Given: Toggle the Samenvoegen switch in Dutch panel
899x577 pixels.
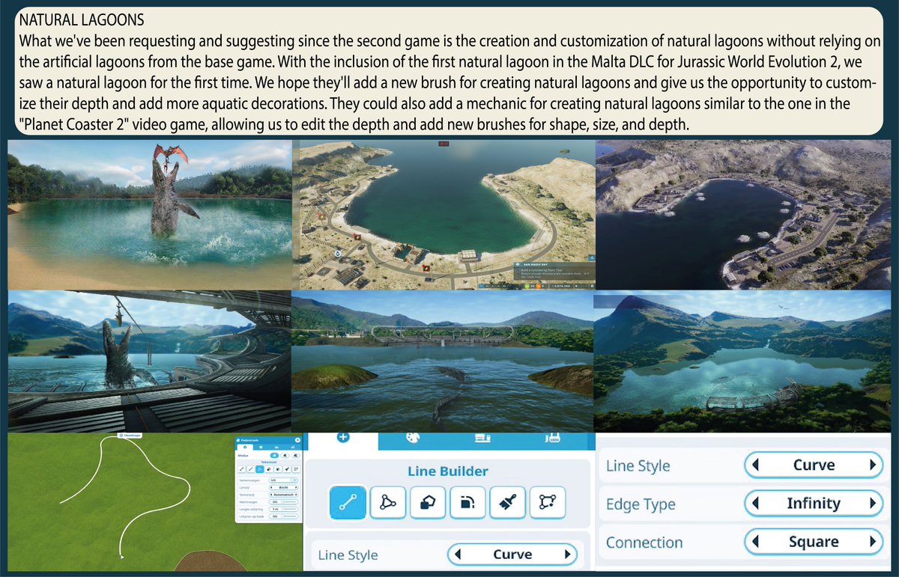Looking at the screenshot, I should pos(284,480).
